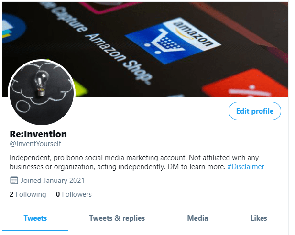Click the Edit profile button
The width and height of the screenshot is (295, 235).
[x=254, y=111]
